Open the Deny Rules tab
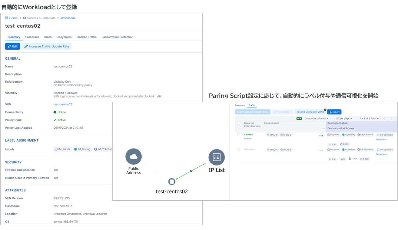The width and height of the screenshot is (398, 230). pyautogui.click(x=64, y=37)
